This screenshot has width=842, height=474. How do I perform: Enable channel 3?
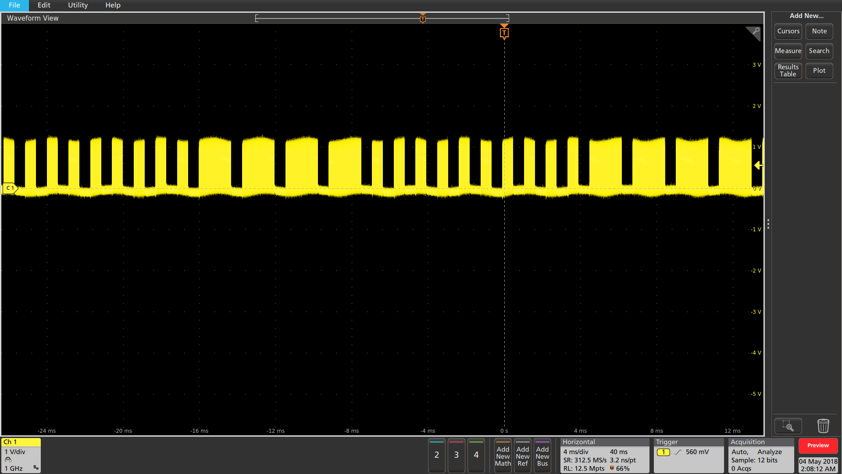pyautogui.click(x=457, y=455)
